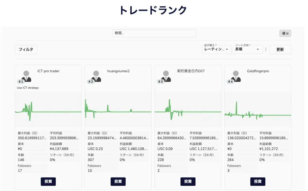Open the ja language selector

coord(285,33)
